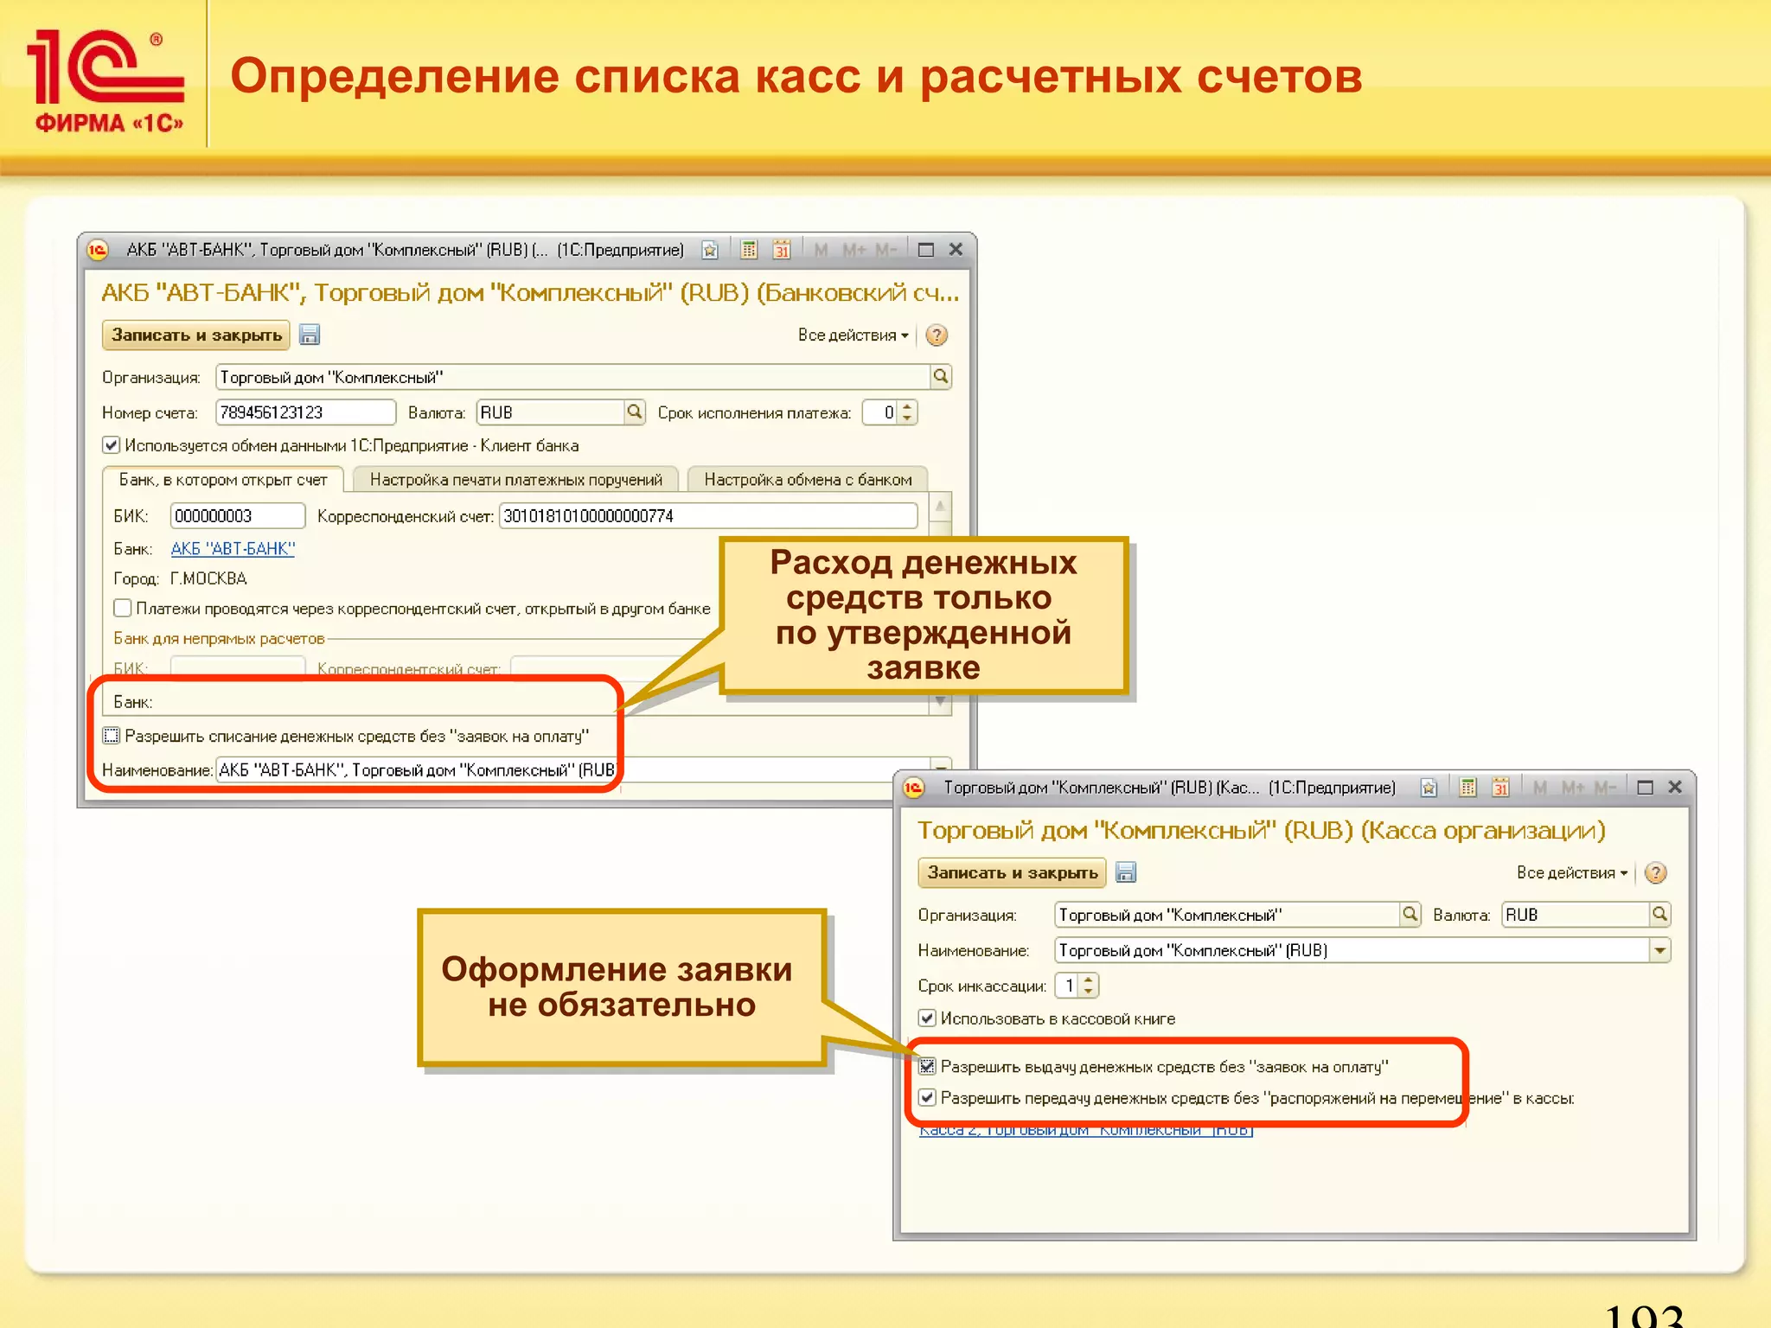Open help icon in bank account window

pos(937,335)
